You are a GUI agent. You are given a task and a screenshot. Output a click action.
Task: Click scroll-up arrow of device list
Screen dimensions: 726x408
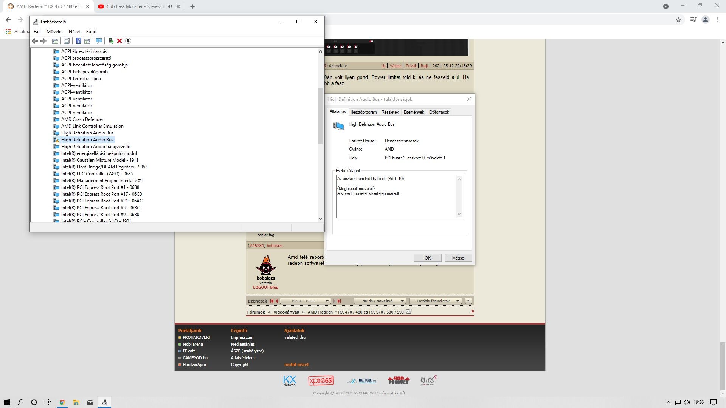coord(320,51)
